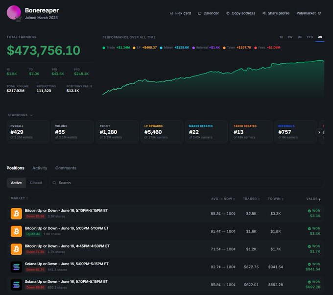Show next standings cards with arrow
333x295 pixels.
coord(319,132)
